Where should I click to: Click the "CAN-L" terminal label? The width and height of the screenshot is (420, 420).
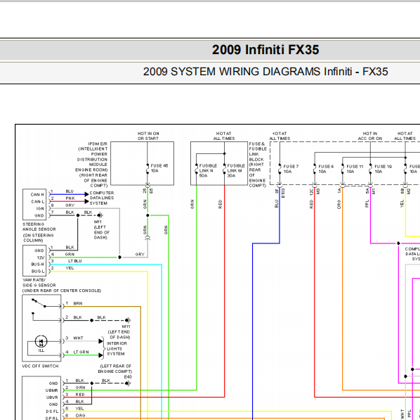tap(37, 202)
